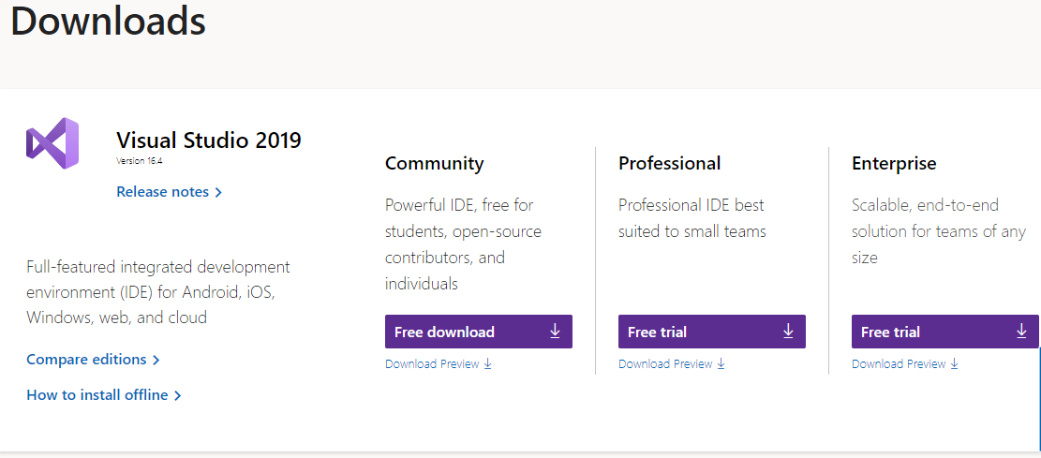Click download arrow icon on Free download button

point(555,332)
